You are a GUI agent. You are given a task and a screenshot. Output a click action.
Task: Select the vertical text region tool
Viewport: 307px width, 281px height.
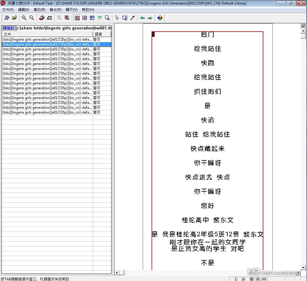(x=85, y=18)
